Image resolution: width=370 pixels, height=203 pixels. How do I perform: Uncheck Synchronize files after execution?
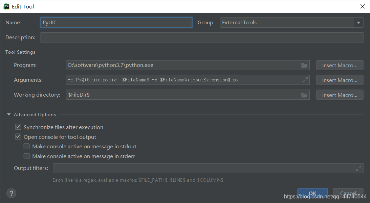pos(18,127)
